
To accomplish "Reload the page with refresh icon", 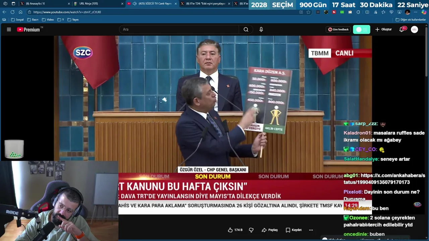I will coord(12,12).
